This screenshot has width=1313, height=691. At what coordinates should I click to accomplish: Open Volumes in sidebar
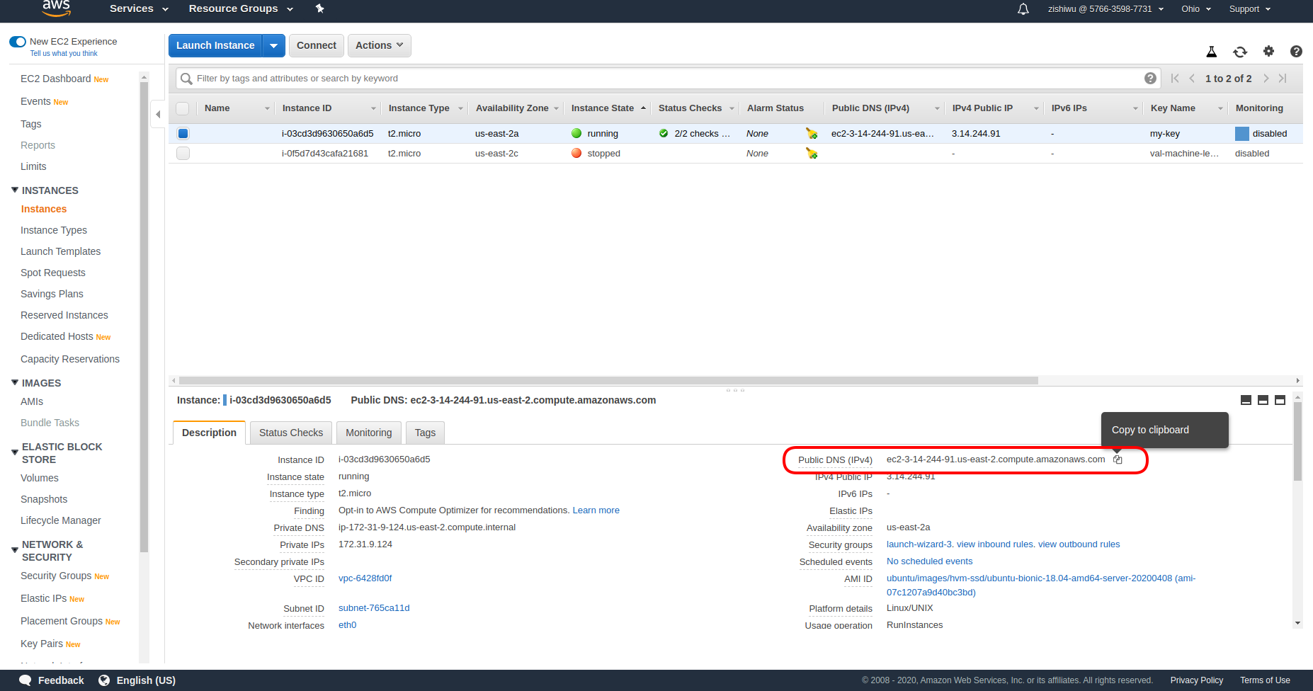40,478
